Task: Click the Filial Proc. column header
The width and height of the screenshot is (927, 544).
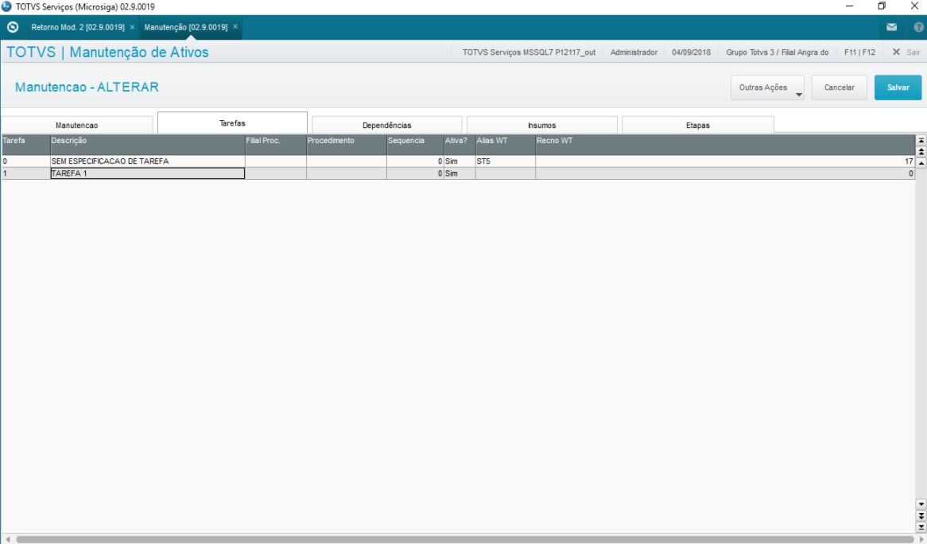Action: coord(276,145)
